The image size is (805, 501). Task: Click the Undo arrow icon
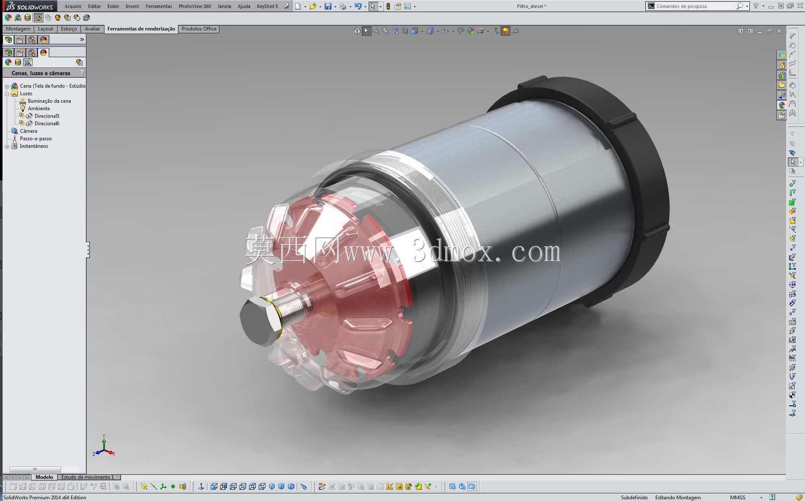pyautogui.click(x=358, y=6)
